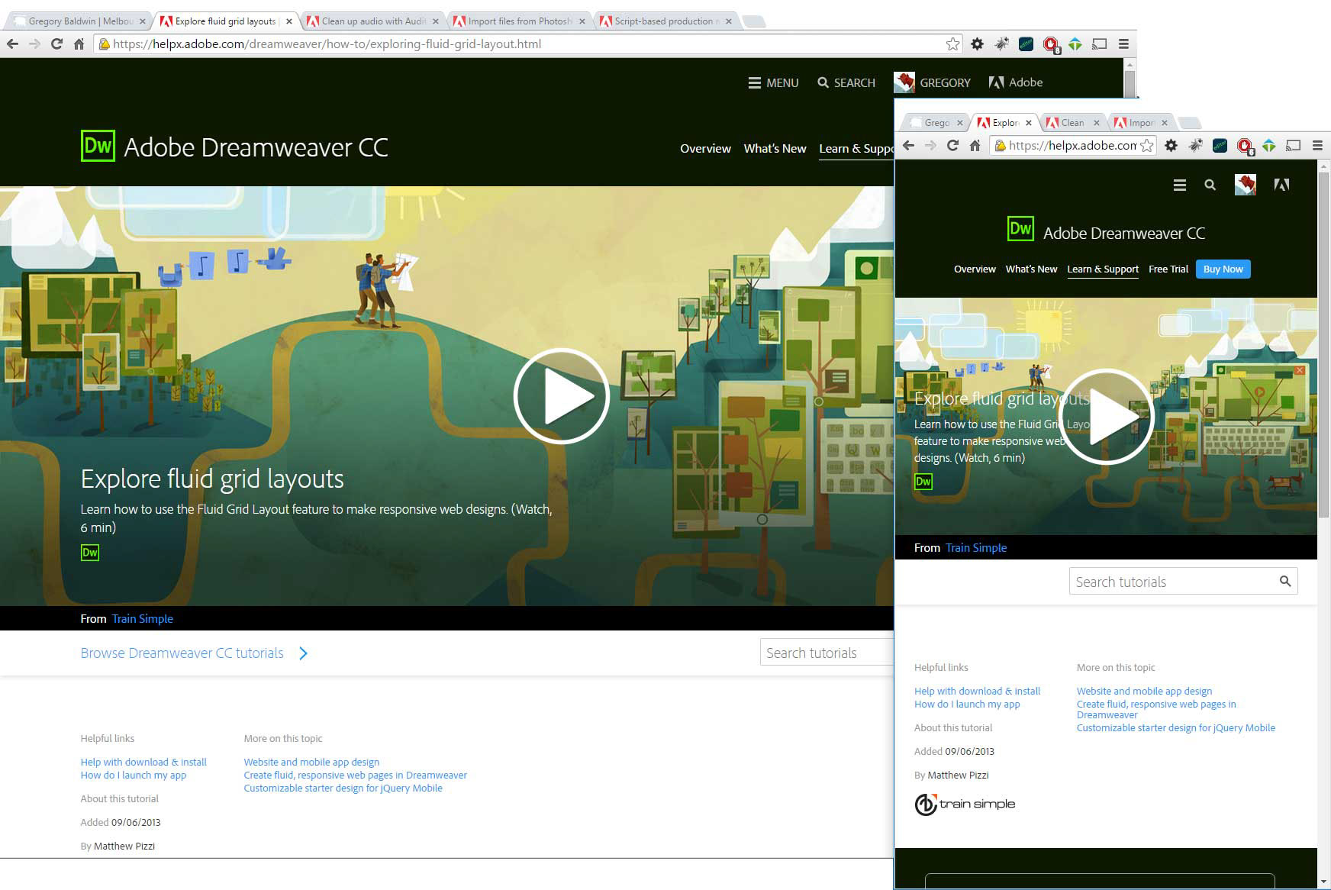Open GREGORY profile in large window
The height and width of the screenshot is (890, 1331).
(932, 82)
